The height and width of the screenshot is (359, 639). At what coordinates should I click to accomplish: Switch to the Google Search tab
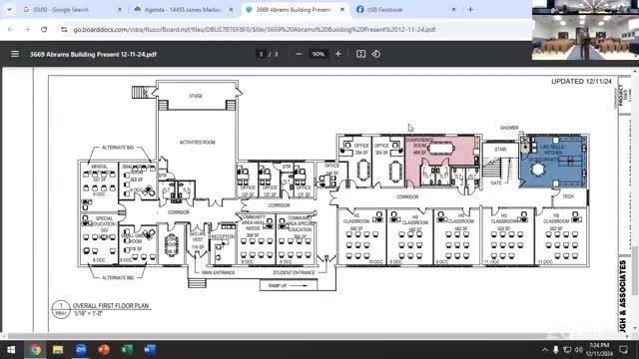[71, 9]
